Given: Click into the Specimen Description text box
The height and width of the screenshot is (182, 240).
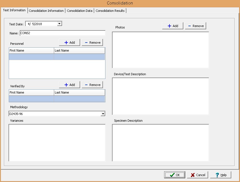Looking at the screenshot, I should click(160, 143).
